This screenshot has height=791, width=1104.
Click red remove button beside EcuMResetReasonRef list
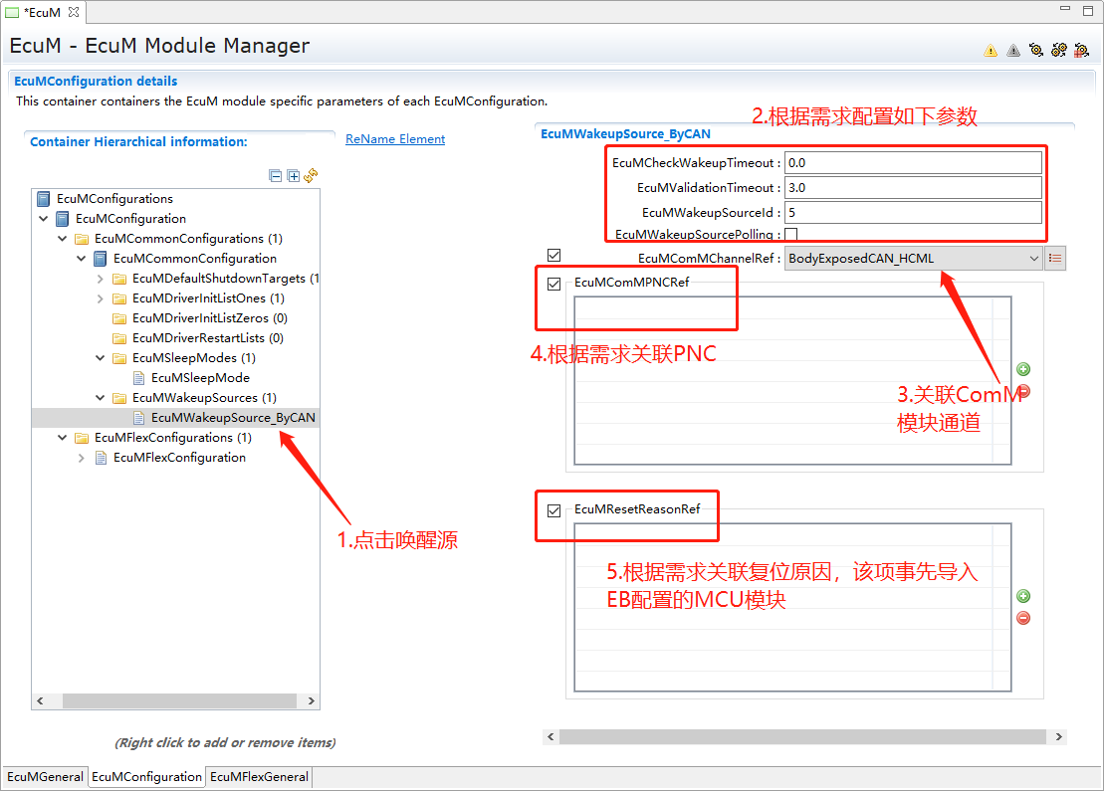[x=1023, y=618]
